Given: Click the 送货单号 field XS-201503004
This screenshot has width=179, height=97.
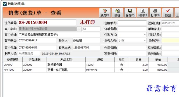Looking at the screenshot, I should coord(47,23).
